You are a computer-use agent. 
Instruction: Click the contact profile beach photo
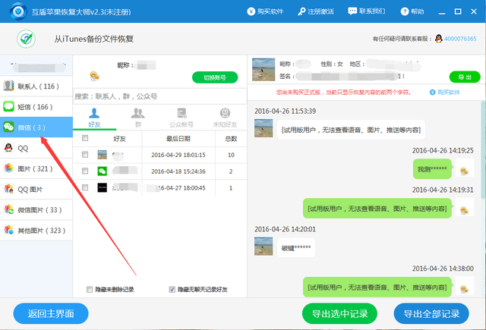264,70
